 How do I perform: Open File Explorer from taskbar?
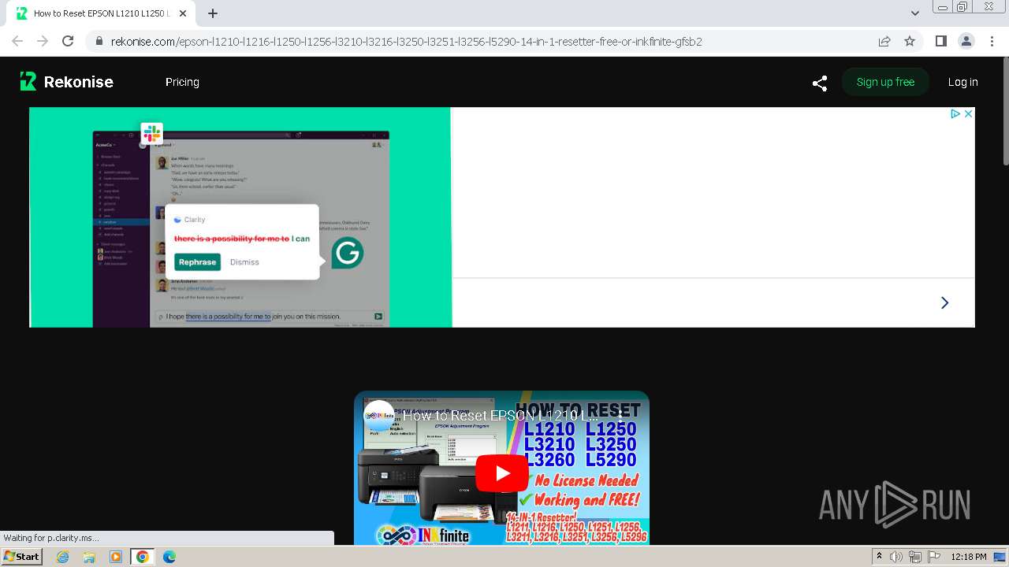(89, 557)
